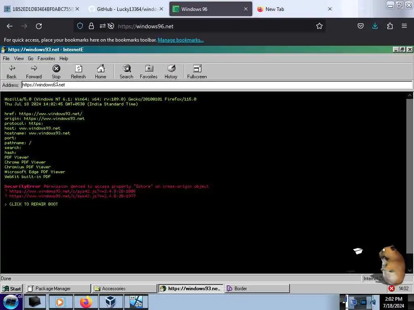Click the Firefox forward arrow
This screenshot has height=310, width=414.
[x=24, y=26]
